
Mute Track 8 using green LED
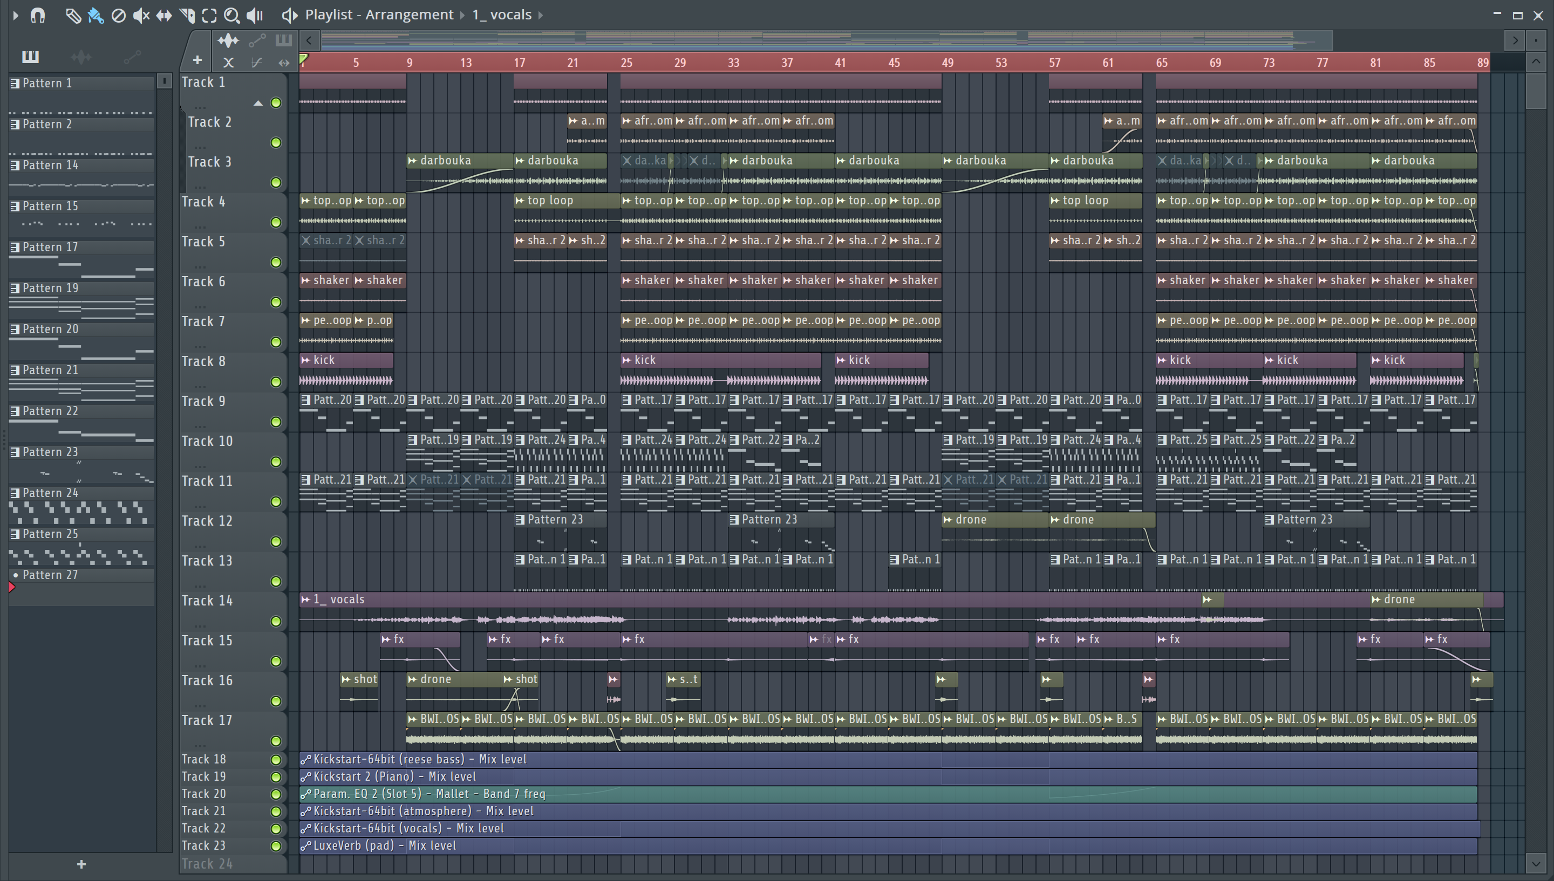tap(276, 382)
